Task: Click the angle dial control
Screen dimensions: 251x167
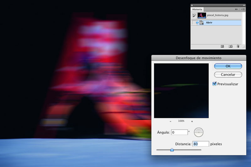Action: [199, 132]
